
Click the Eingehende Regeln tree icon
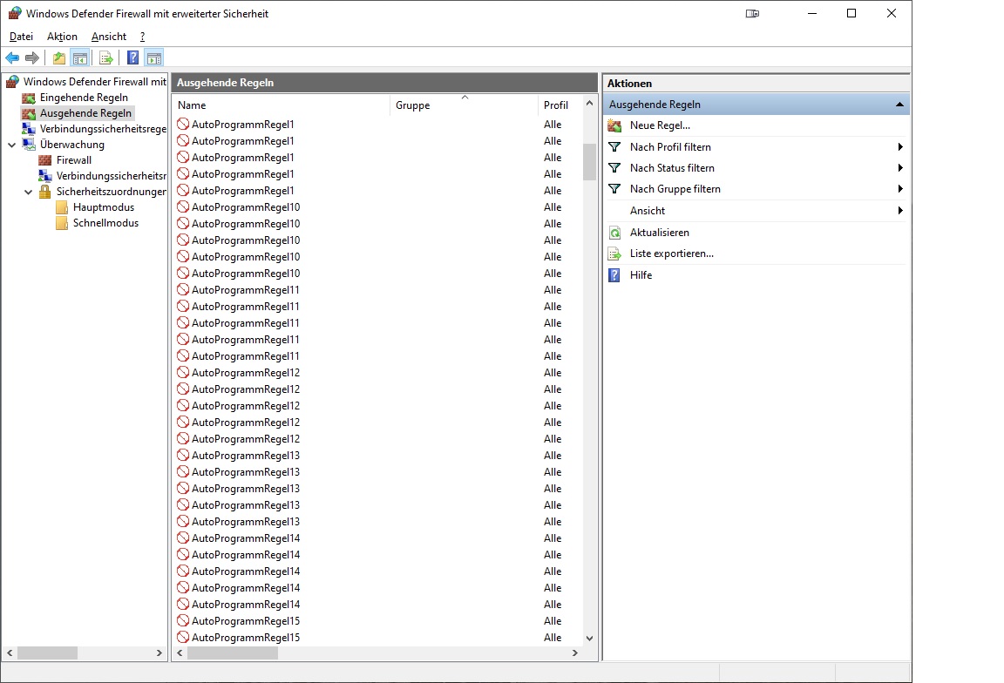coord(29,98)
